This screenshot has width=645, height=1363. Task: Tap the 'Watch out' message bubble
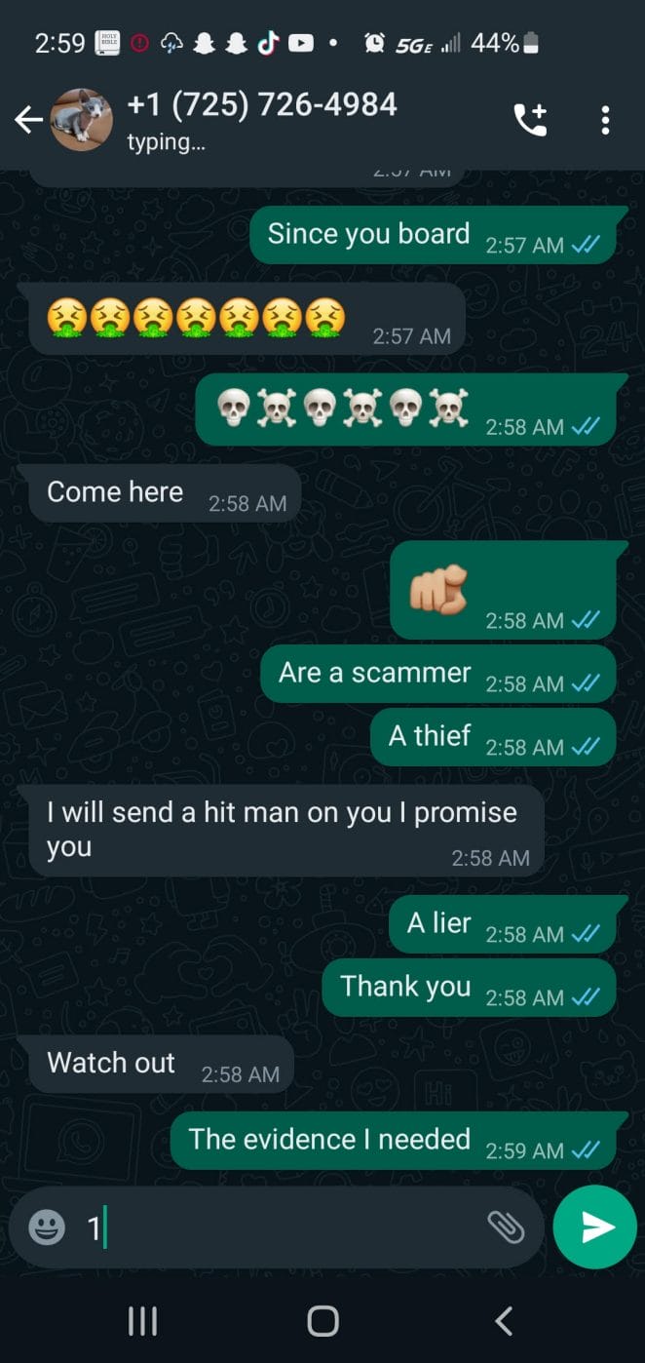click(156, 1064)
